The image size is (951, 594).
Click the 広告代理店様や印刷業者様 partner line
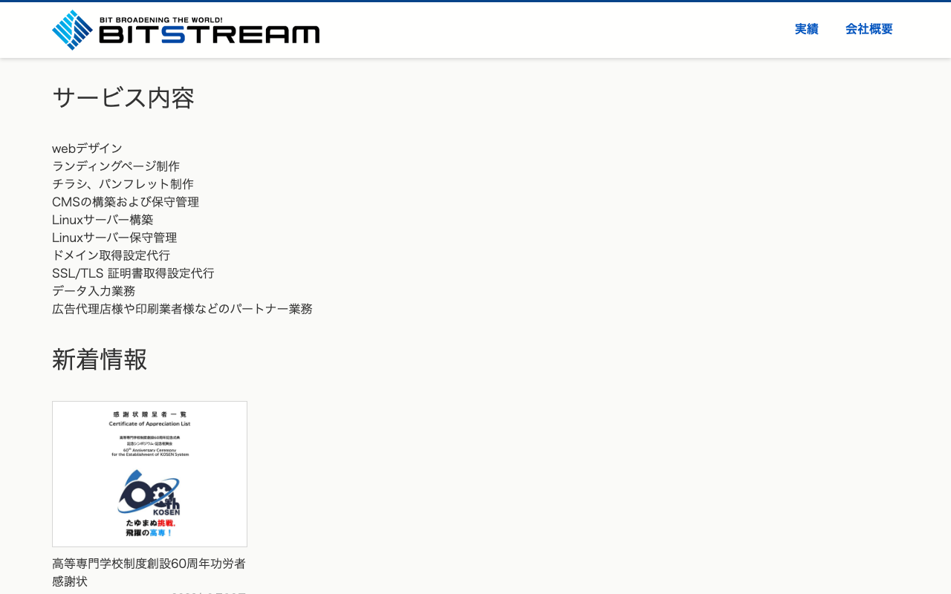[x=182, y=309]
